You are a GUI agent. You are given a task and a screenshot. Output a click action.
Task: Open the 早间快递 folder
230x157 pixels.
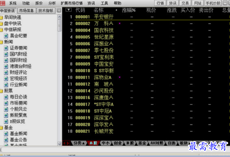pyautogui.click(x=11, y=17)
